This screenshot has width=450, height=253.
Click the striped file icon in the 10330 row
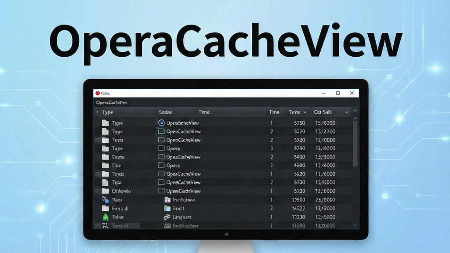pyautogui.click(x=167, y=217)
